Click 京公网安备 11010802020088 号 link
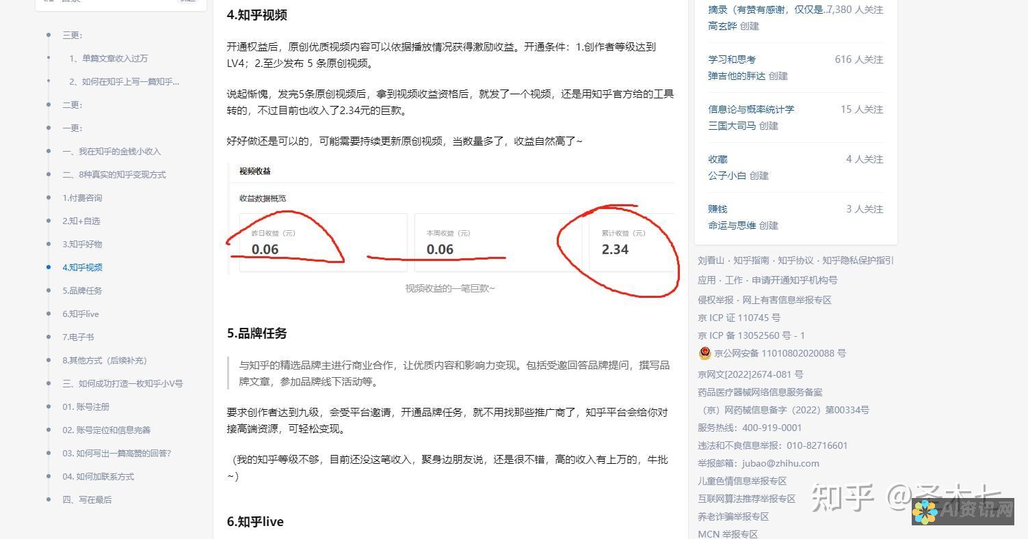1028x539 pixels. click(780, 353)
